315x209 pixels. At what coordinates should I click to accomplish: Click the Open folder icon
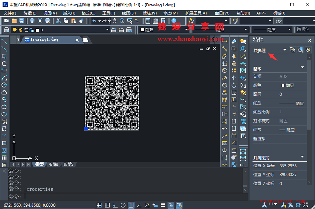click(14, 21)
